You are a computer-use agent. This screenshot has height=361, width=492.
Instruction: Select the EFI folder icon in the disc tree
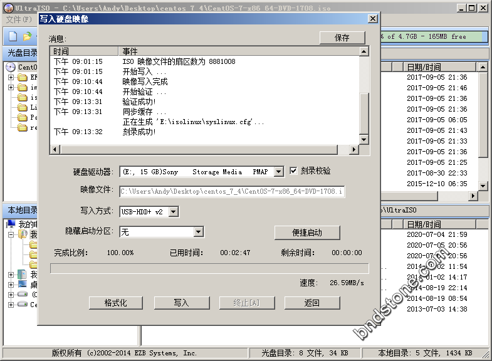coord(23,77)
